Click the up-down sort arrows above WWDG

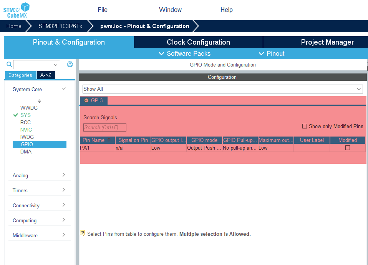pos(39,101)
